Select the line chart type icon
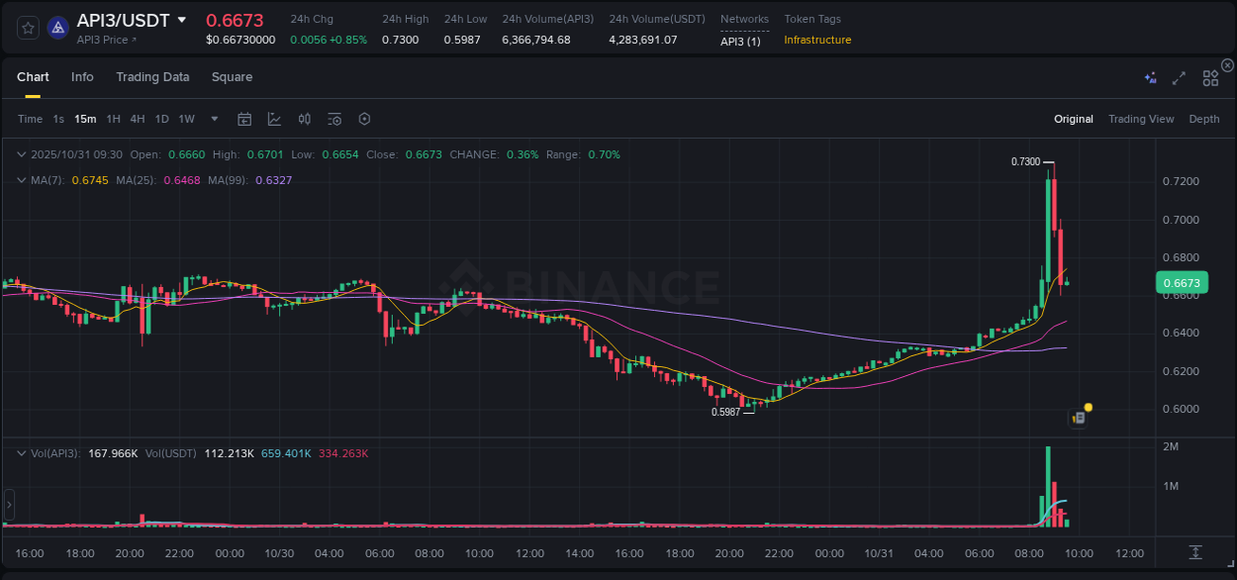The image size is (1237, 580). (x=274, y=118)
